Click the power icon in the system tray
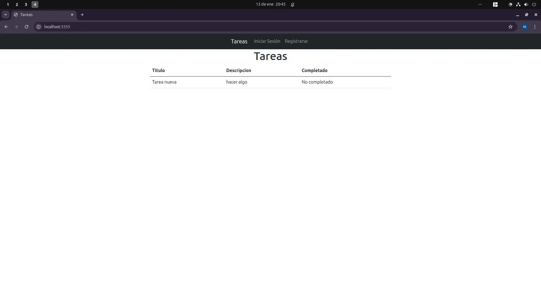541x304 pixels. click(534, 4)
